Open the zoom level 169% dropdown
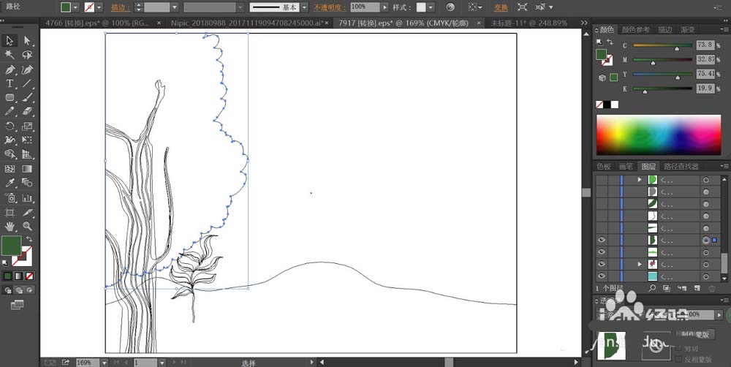731x367 pixels. [x=104, y=363]
